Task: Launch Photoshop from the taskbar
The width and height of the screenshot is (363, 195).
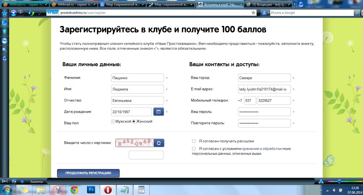Action: click(91, 190)
